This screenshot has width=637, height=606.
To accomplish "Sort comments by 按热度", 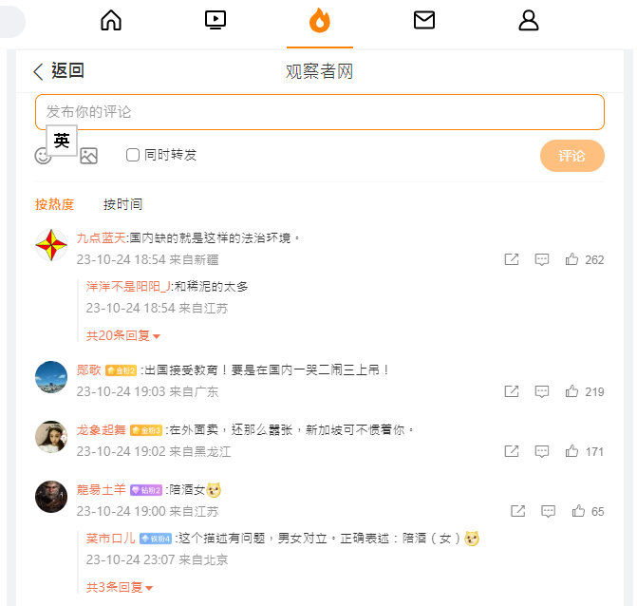I will coord(55,204).
